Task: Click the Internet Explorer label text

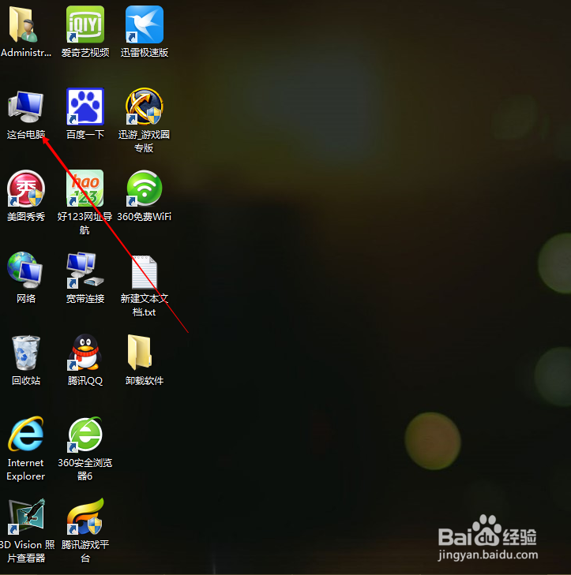Action: 26,469
